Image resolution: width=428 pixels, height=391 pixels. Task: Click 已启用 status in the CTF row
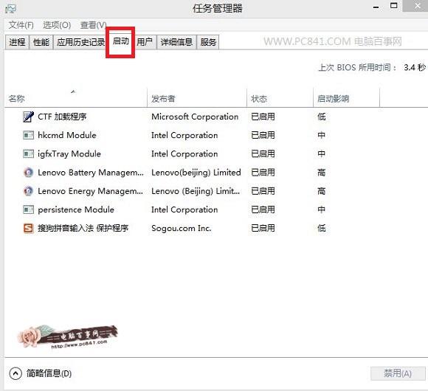263,117
